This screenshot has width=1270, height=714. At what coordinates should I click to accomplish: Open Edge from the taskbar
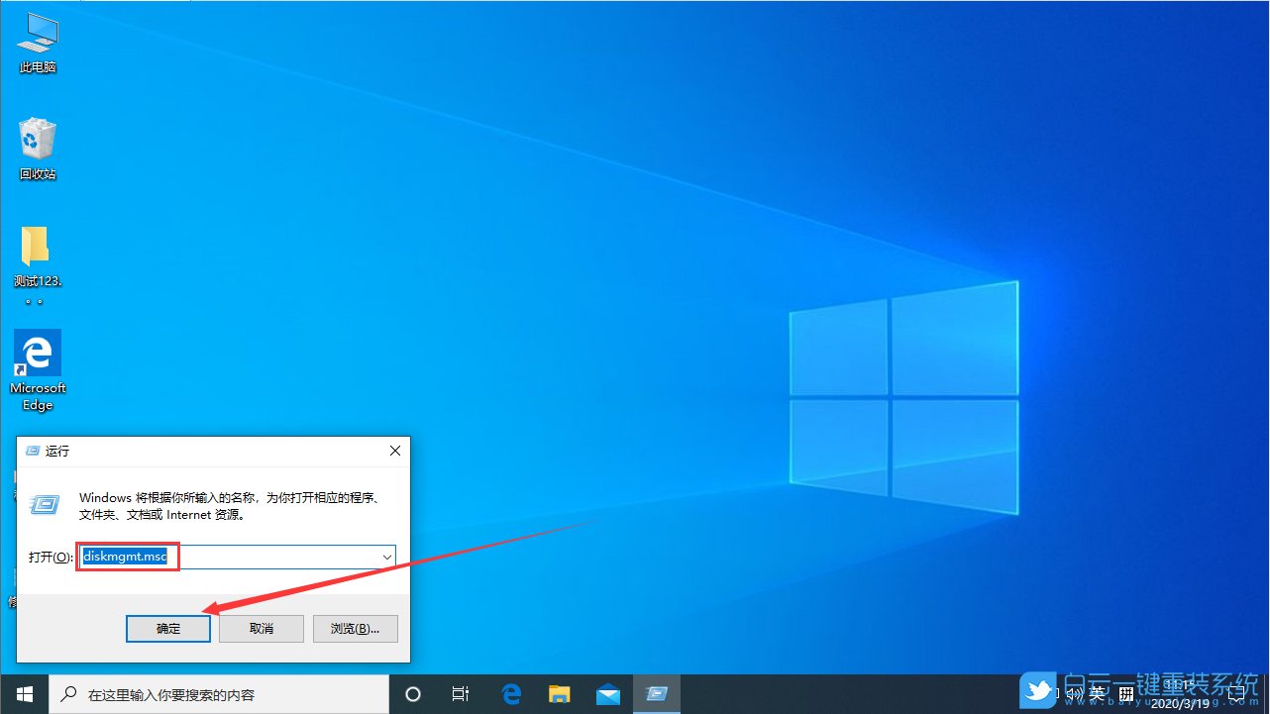click(x=511, y=693)
